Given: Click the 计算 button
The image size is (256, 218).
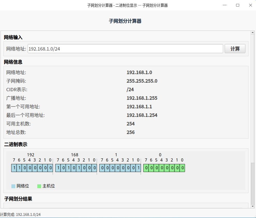Looking at the screenshot, I should tap(235, 49).
